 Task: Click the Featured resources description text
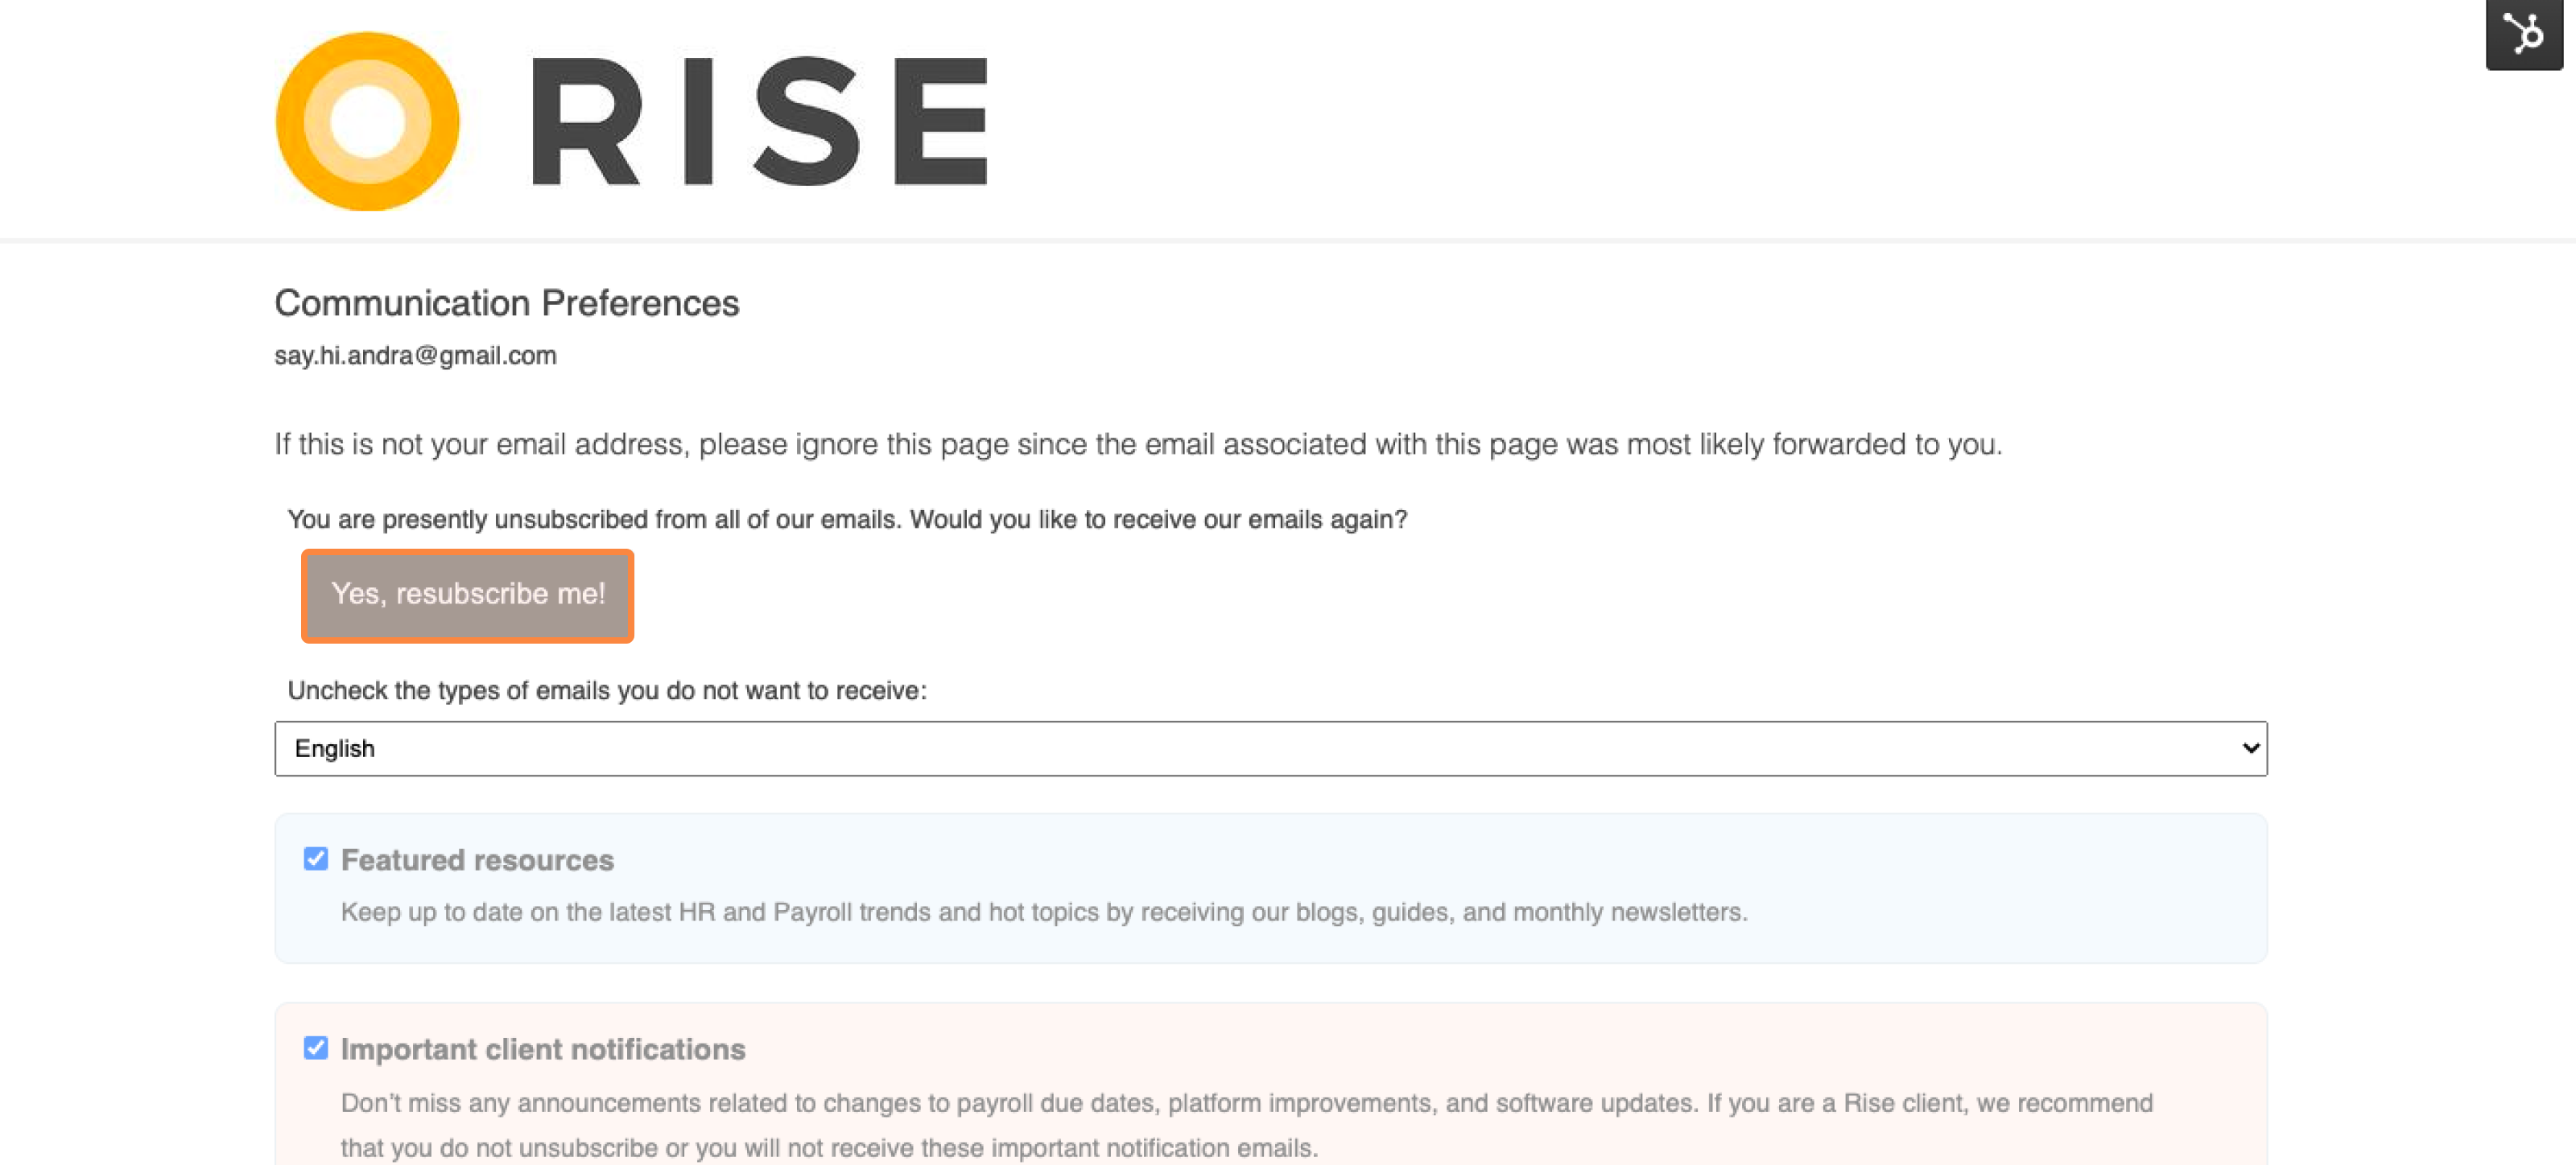coord(1044,912)
